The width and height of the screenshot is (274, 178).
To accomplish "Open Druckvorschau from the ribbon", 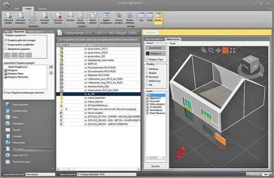I will (81, 18).
